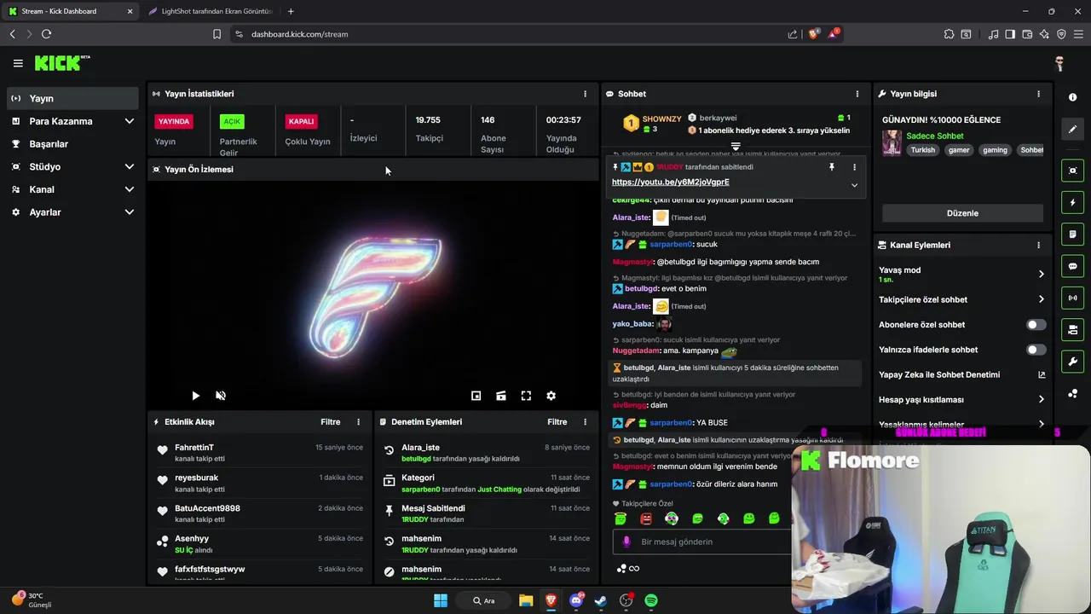Screen dimensions: 1091x614
Task: Open a new browser tab
Action: click(291, 11)
